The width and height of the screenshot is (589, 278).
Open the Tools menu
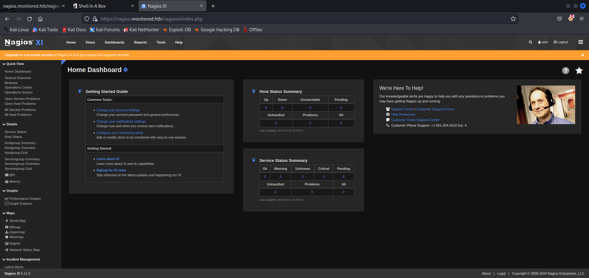(x=161, y=42)
